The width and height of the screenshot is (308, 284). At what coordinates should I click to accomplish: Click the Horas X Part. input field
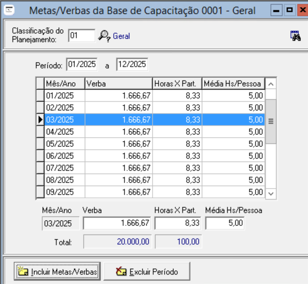(x=178, y=223)
